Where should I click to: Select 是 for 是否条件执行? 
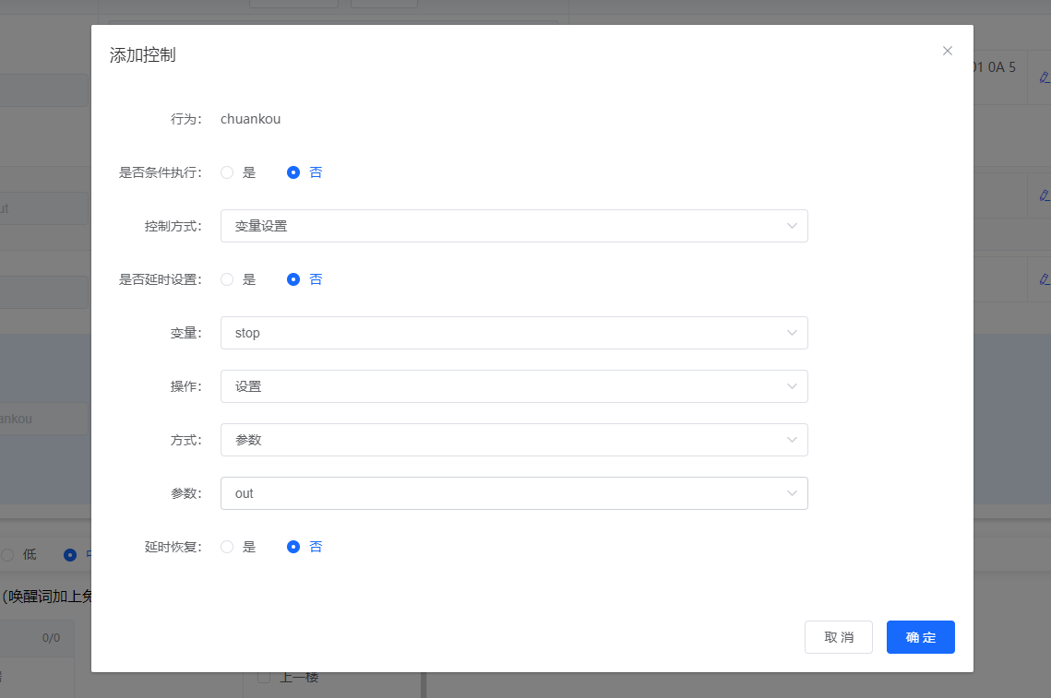coord(226,172)
